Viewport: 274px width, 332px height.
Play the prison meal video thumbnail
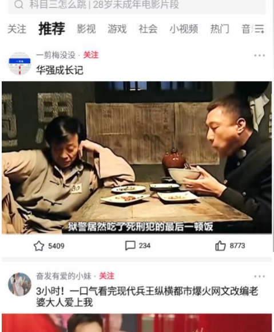(x=137, y=157)
